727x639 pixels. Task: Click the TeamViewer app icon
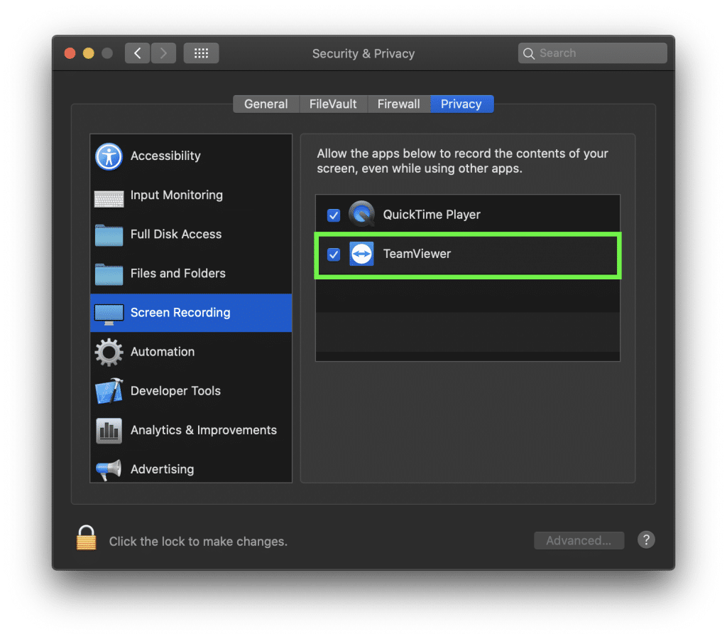pos(361,254)
